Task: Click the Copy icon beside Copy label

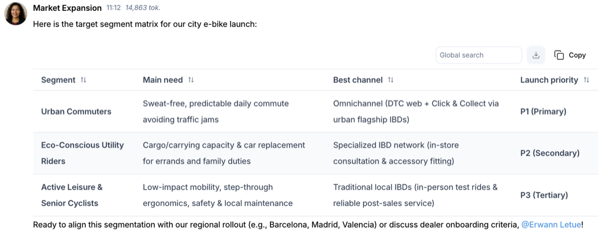Action: pyautogui.click(x=559, y=55)
